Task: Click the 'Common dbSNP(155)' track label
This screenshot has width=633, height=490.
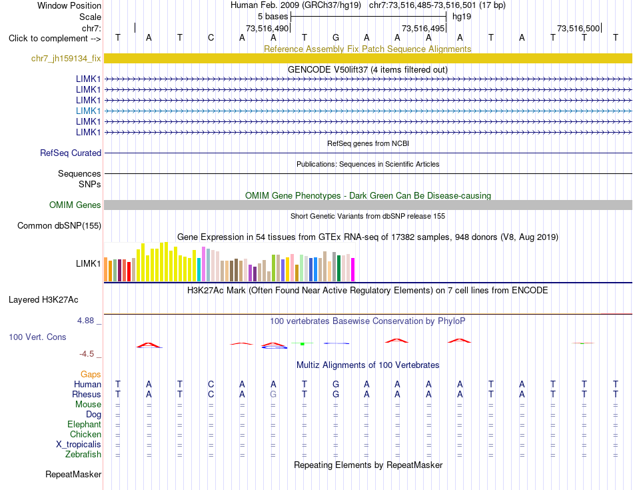Action: pyautogui.click(x=59, y=226)
